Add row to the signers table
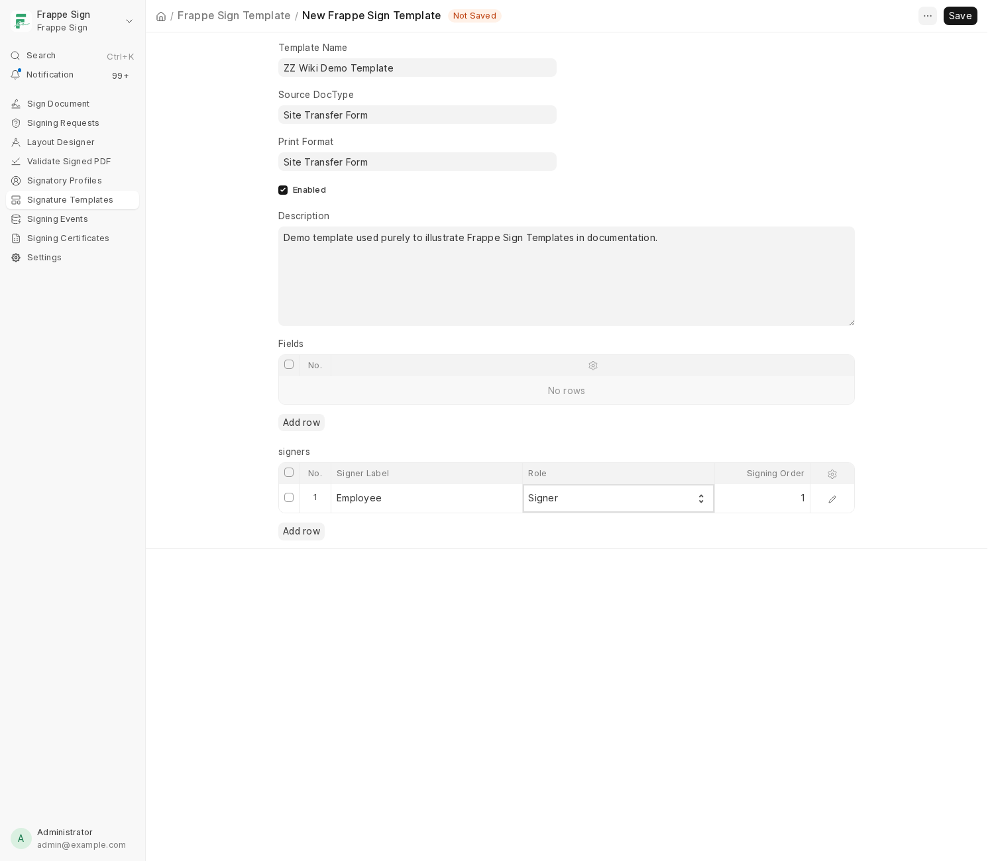 click(302, 531)
